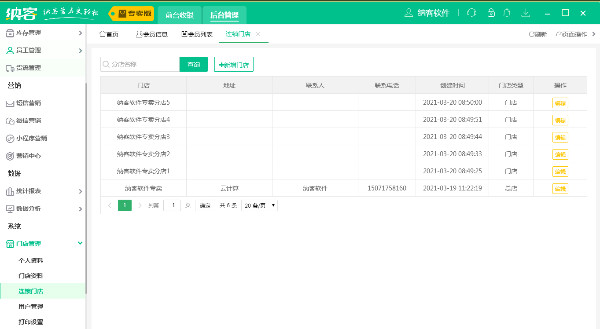Open 货流管理 logistics management
This screenshot has width=600, height=329.
(29, 68)
